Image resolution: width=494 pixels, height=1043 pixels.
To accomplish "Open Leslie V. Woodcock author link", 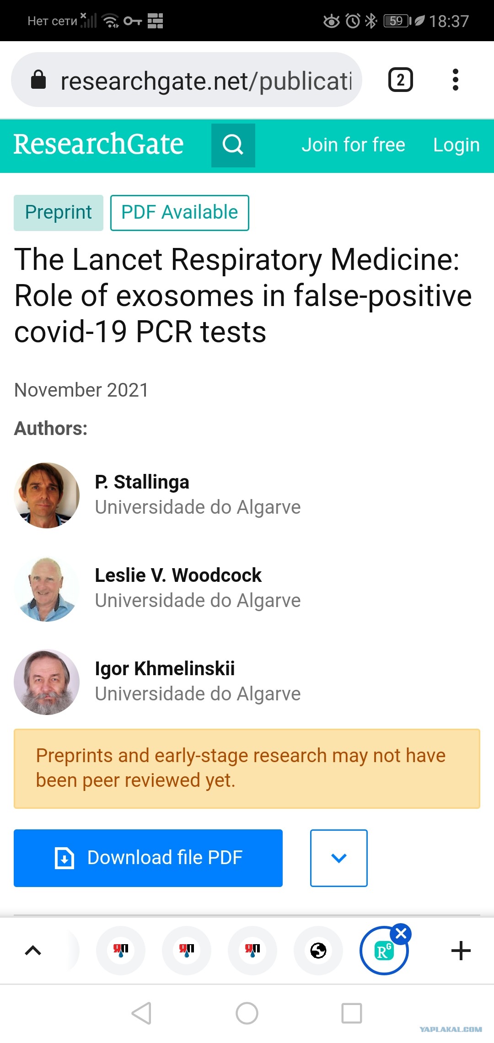I will click(x=178, y=575).
